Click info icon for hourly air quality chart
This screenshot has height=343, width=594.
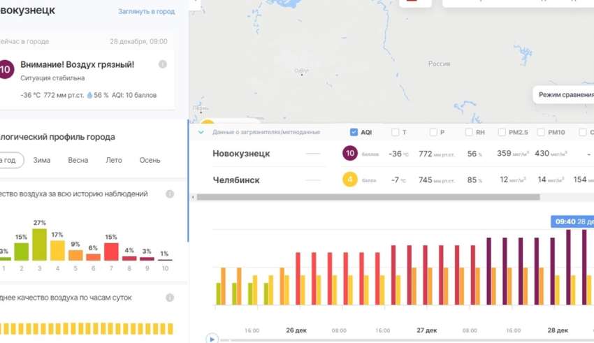(169, 298)
